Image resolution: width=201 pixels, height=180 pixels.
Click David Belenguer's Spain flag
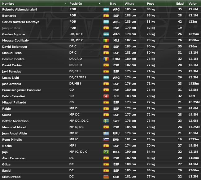coord(106,47)
